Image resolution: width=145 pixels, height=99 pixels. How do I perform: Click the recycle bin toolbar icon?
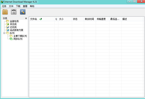(14, 12)
